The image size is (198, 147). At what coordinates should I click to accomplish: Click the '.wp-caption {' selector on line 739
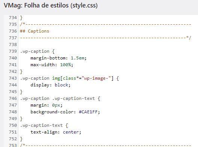(x=37, y=52)
